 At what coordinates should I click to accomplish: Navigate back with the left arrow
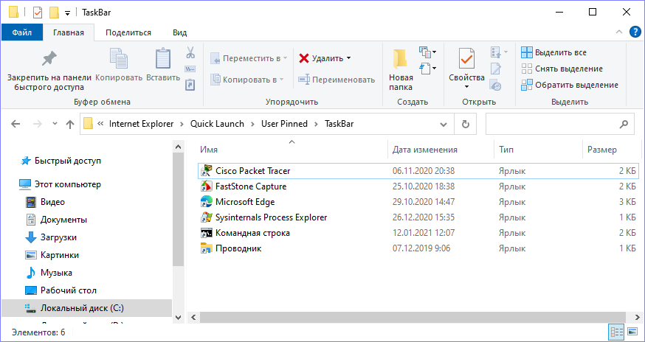pyautogui.click(x=15, y=124)
